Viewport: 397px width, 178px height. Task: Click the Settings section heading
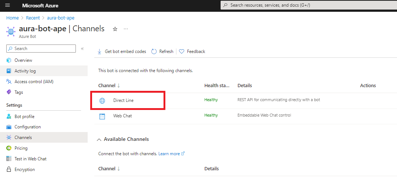pyautogui.click(x=14, y=105)
